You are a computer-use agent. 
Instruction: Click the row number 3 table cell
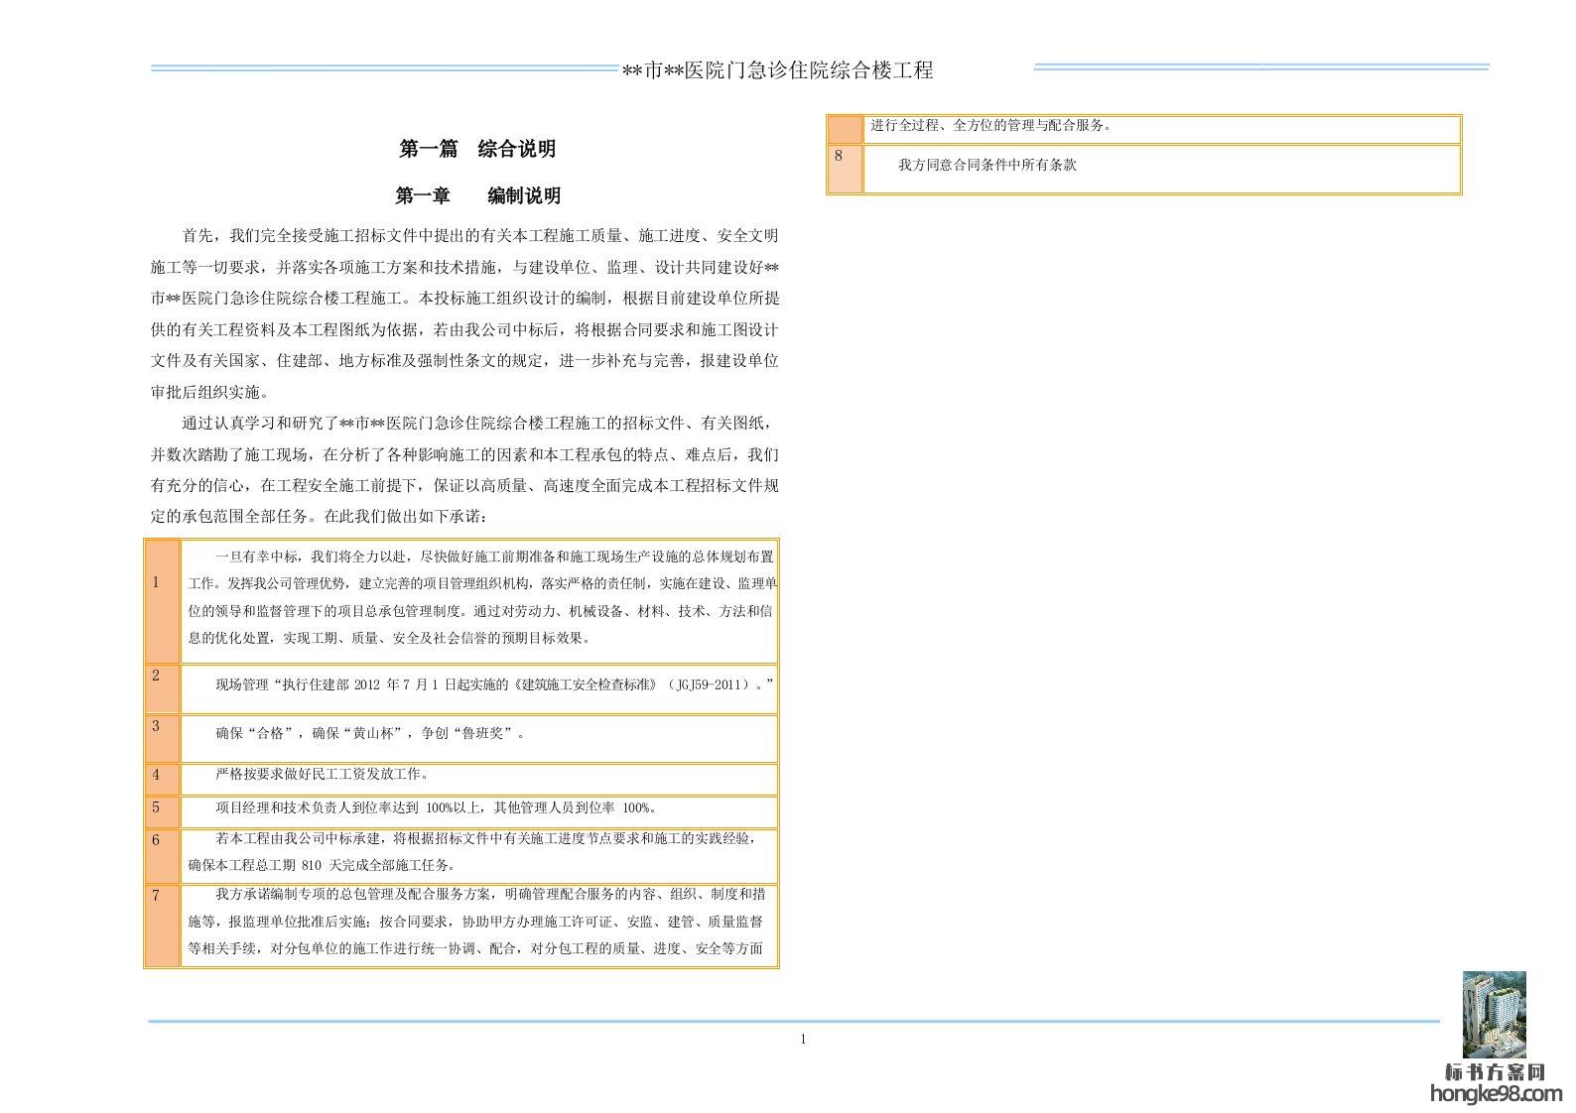click(162, 738)
